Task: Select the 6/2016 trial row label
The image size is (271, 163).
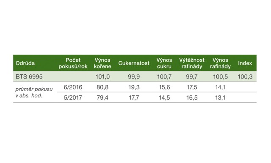Action: (73, 87)
